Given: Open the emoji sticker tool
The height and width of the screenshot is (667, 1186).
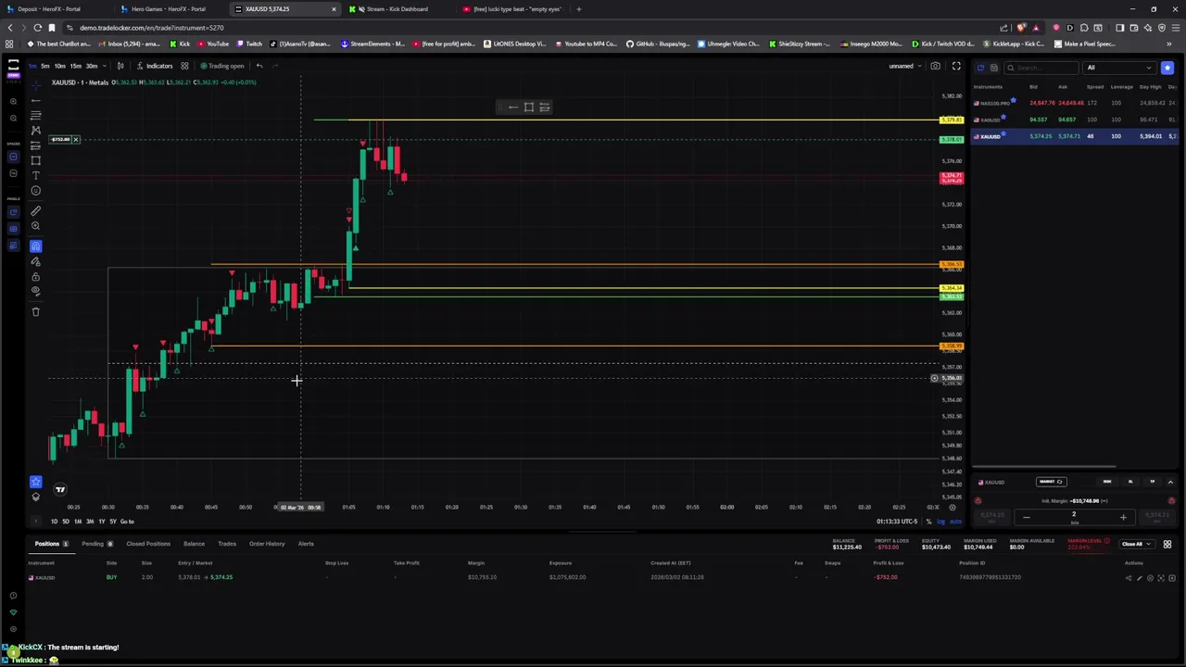Looking at the screenshot, I should pos(36,191).
